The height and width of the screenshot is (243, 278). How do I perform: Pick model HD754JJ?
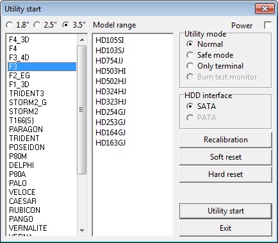coord(110,61)
